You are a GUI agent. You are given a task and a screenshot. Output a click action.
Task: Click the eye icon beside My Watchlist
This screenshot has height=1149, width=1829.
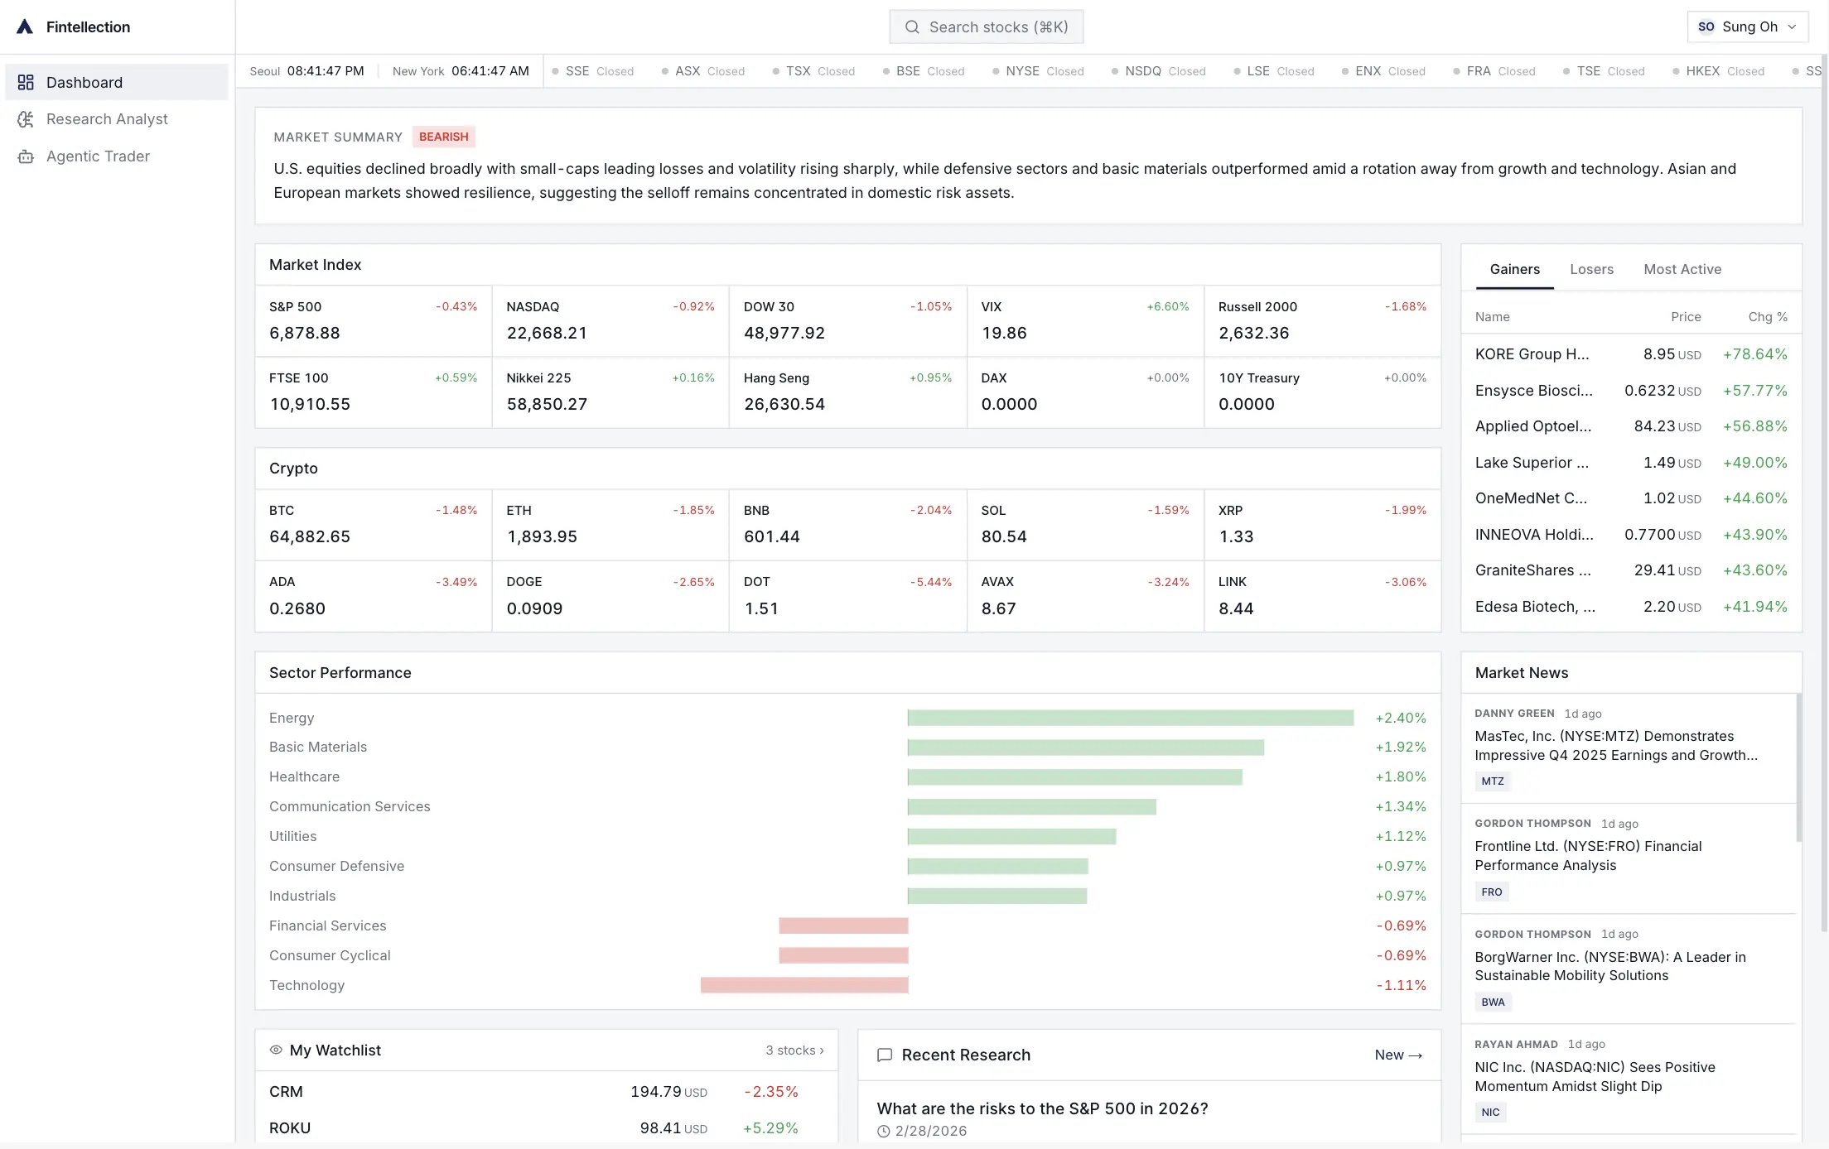point(276,1050)
